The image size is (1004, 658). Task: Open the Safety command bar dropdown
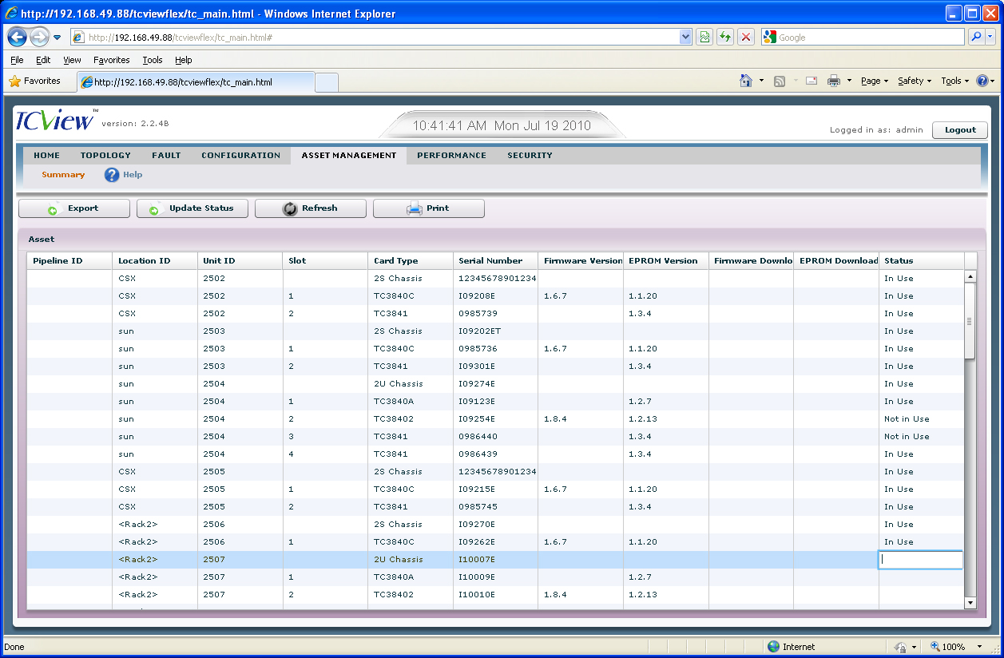point(915,81)
